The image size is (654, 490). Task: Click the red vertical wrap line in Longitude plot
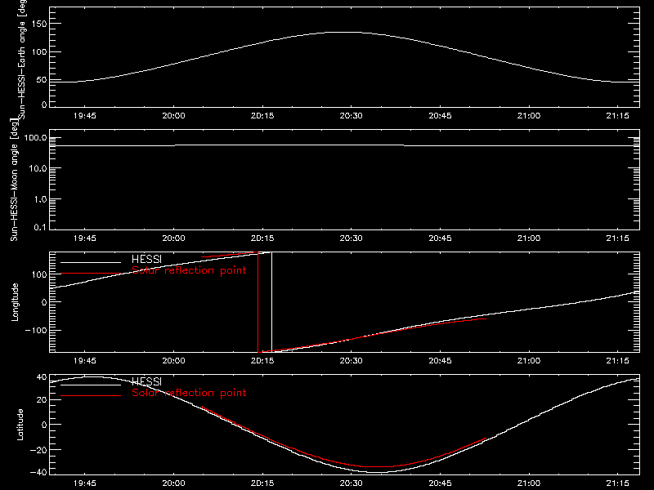coord(258,302)
